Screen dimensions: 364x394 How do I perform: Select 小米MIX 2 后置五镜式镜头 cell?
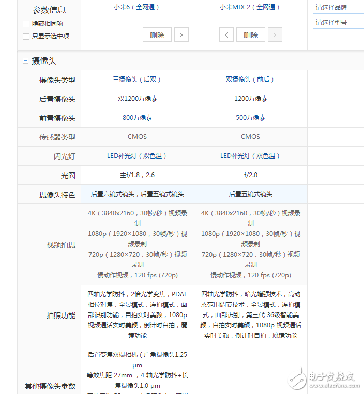(251, 194)
